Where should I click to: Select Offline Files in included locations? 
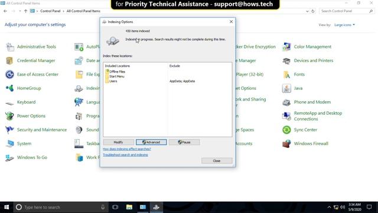[x=117, y=72]
